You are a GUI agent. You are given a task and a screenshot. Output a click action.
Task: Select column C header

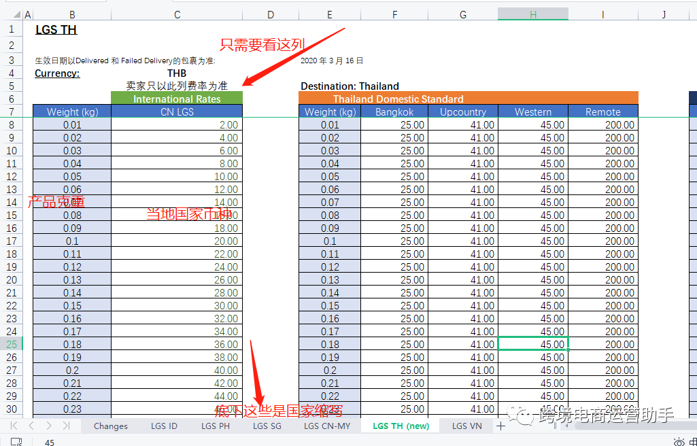(x=177, y=15)
